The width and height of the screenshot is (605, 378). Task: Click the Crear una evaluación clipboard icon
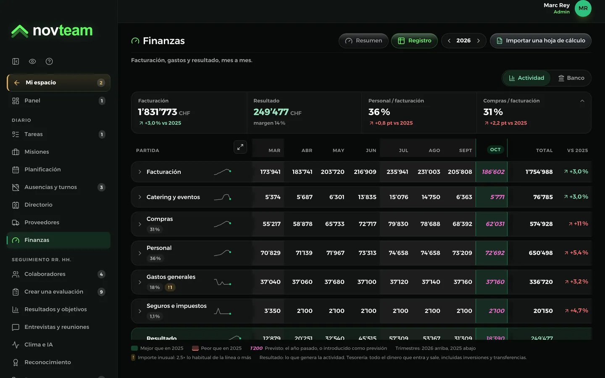point(16,292)
